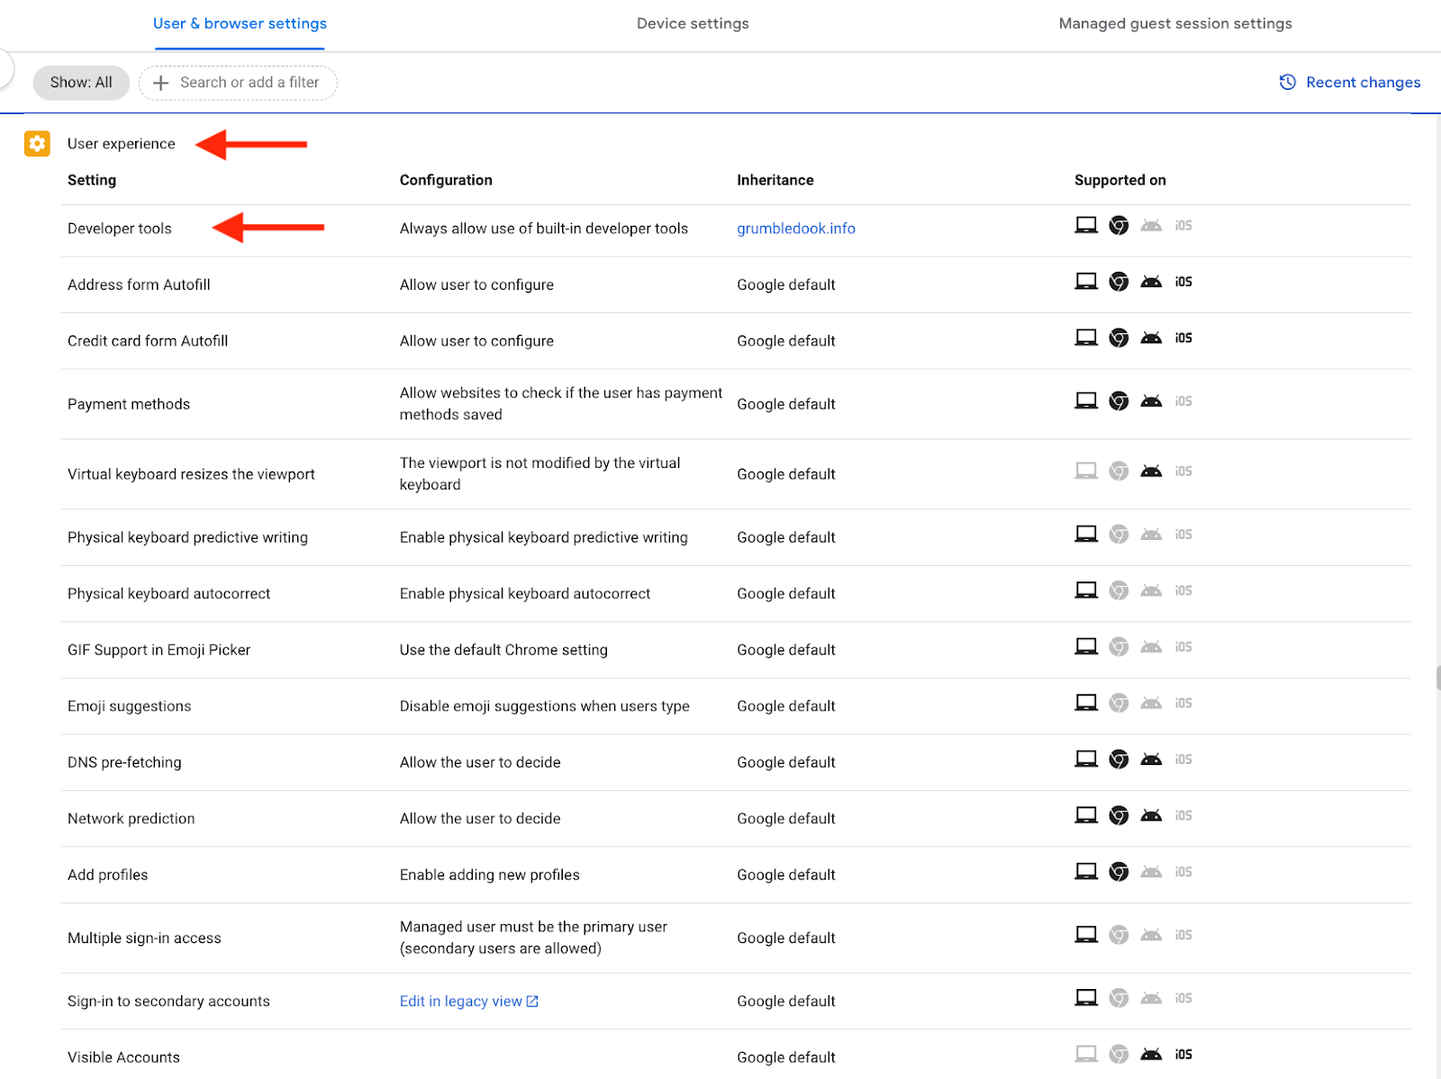Viewport: 1441px width, 1079px height.
Task: Click the grumbledook.info inheritance link
Action: 796,229
